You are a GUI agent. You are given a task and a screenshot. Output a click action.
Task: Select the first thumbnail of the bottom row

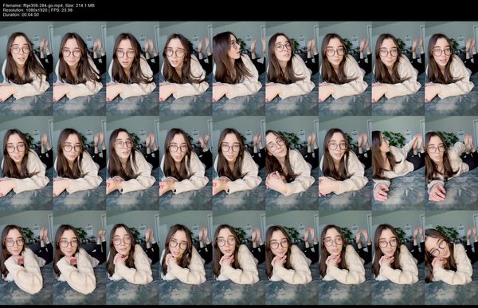26,258
